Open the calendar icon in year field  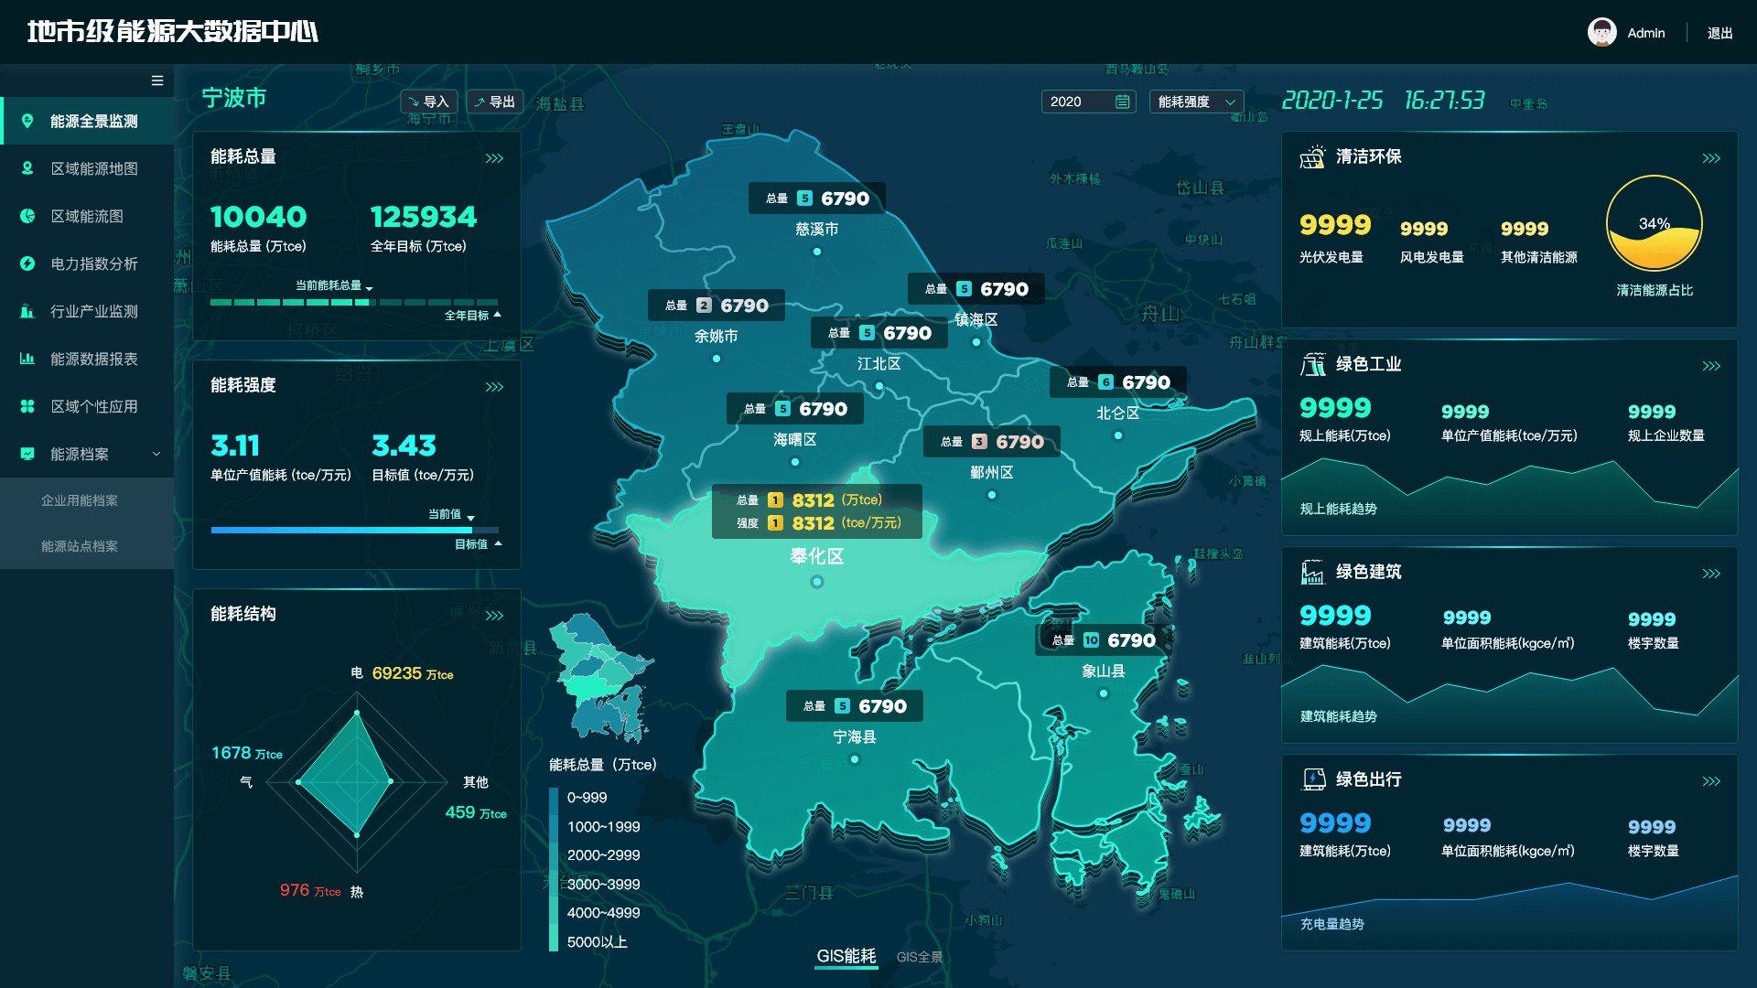pos(1122,102)
